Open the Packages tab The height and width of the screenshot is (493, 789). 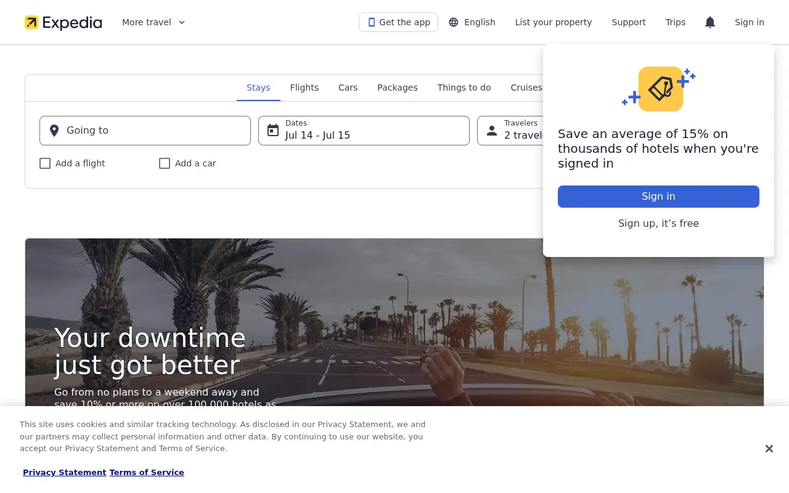click(x=398, y=88)
